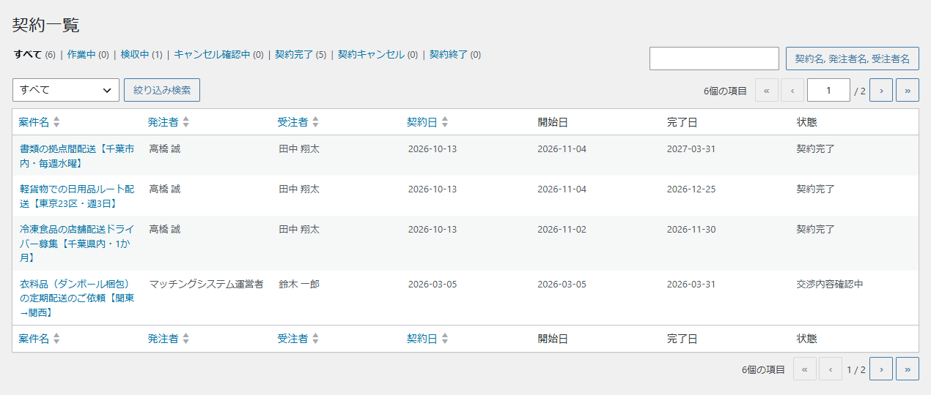Click the footer 完了日 column label
931x395 pixels.
click(x=682, y=339)
